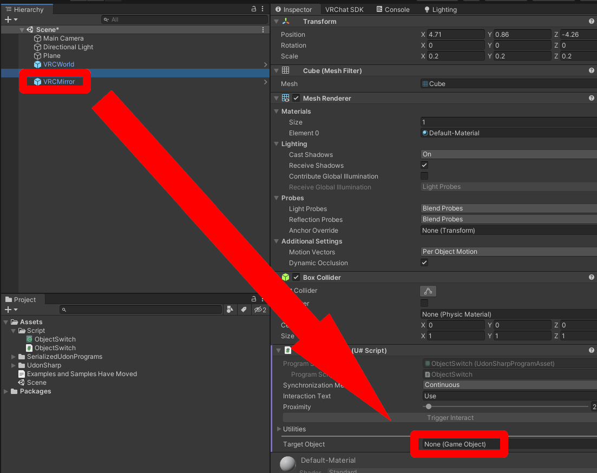Click the Mesh Renderer component icon
This screenshot has height=473, width=597.
[286, 98]
